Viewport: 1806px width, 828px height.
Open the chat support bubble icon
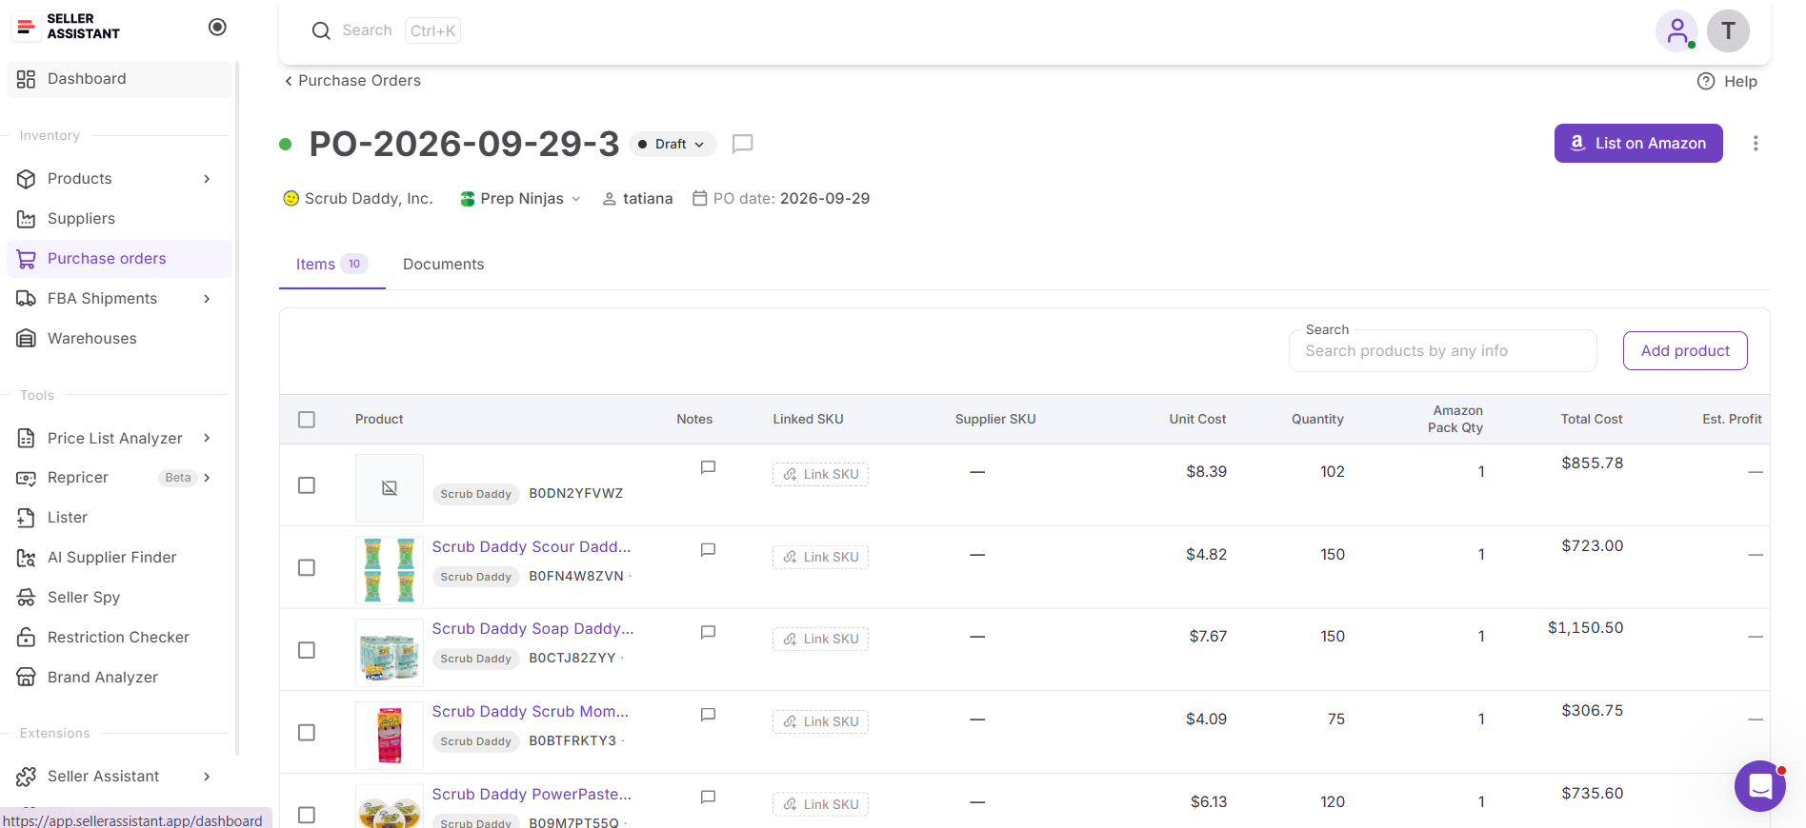coord(1759,786)
